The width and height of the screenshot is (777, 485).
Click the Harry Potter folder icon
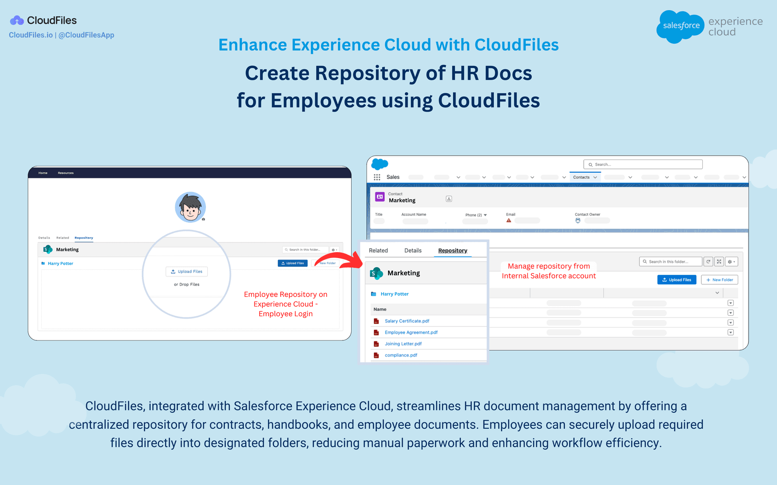pos(373,294)
